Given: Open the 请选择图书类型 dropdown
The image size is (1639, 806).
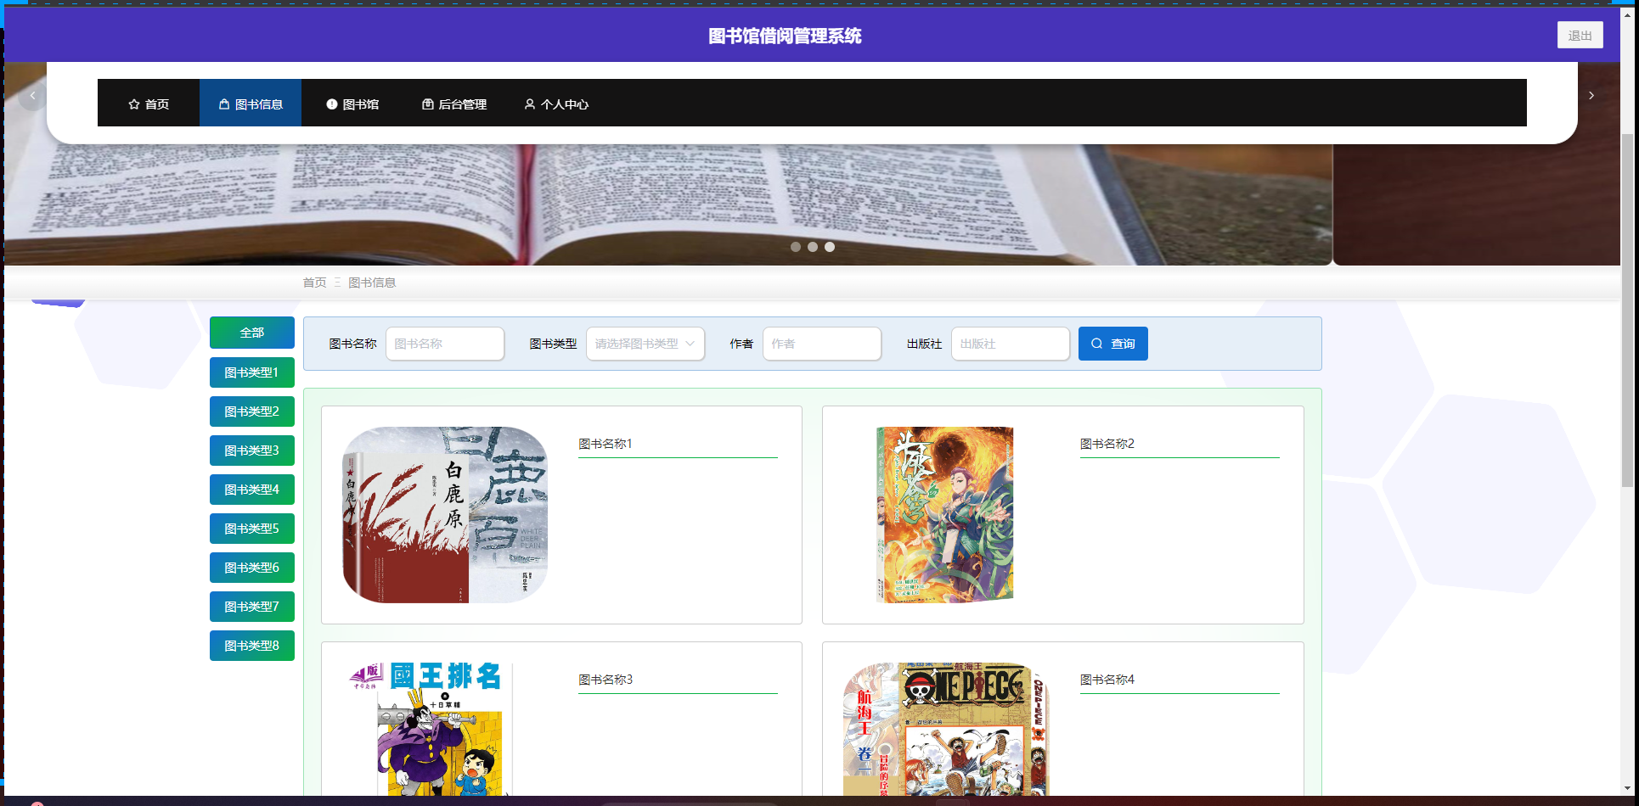Looking at the screenshot, I should pyautogui.click(x=645, y=344).
